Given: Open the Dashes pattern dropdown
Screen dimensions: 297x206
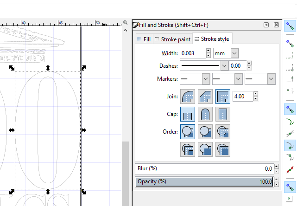Looking at the screenshot, I should 204,66.
